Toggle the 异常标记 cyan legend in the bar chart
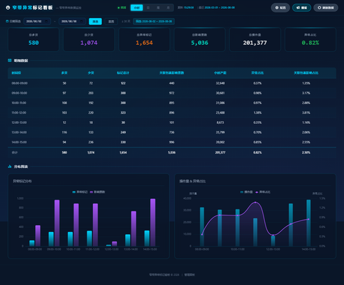344x285 pixels. (x=80, y=192)
